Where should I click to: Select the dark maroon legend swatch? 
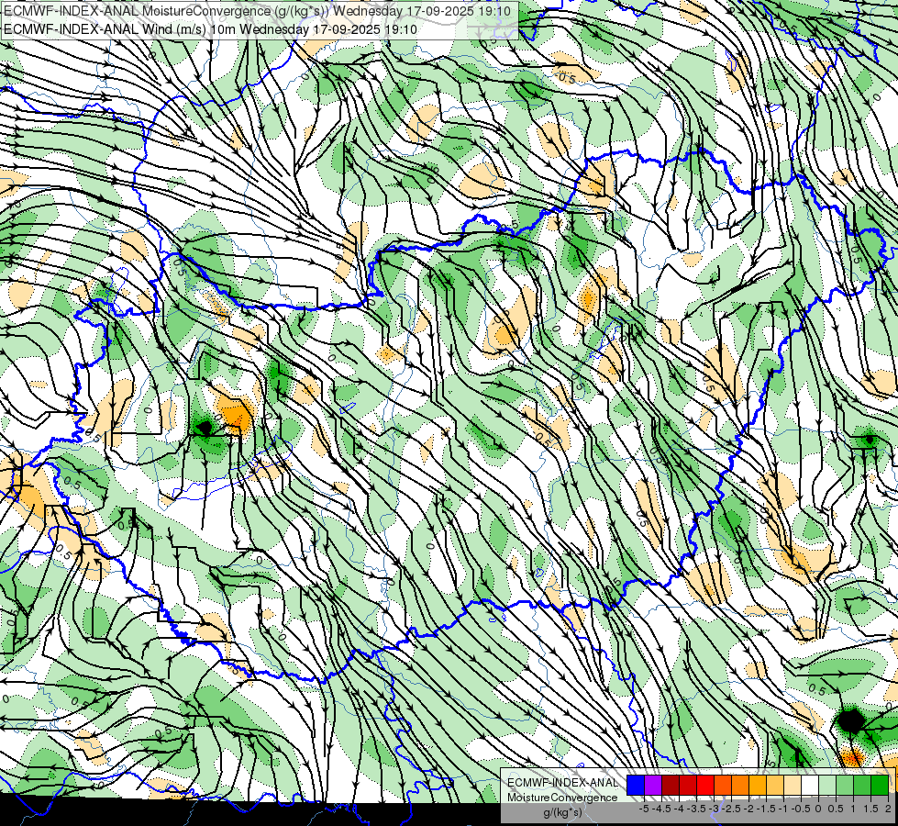pyautogui.click(x=671, y=785)
